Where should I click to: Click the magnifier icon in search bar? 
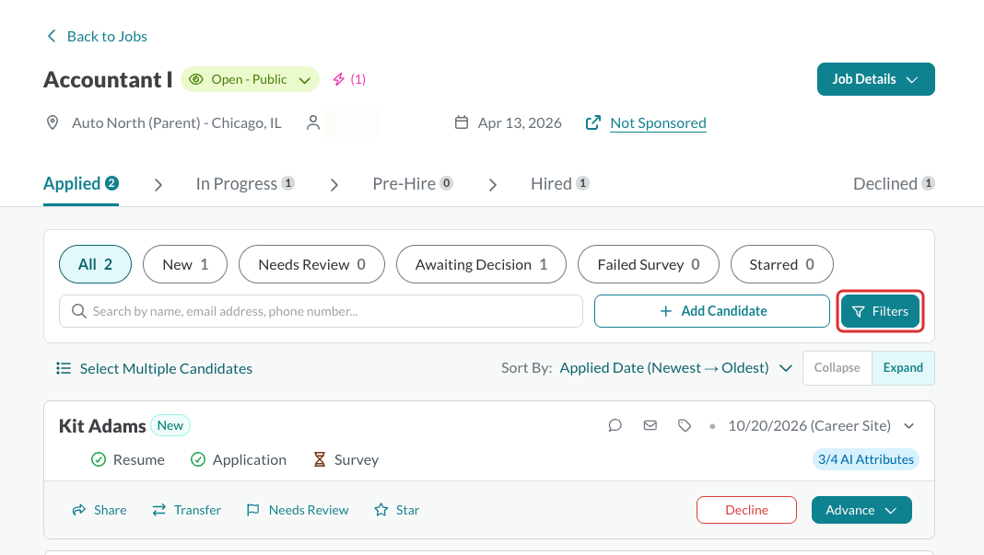click(79, 311)
